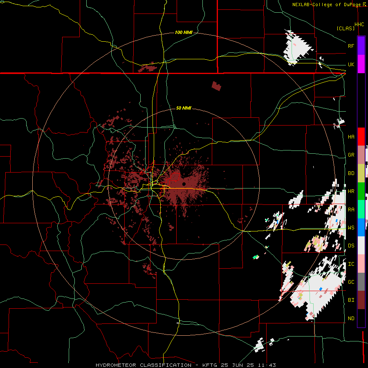The width and height of the screenshot is (368, 368).
Task: Click the red HA color swatch in legend
Action: point(361,137)
